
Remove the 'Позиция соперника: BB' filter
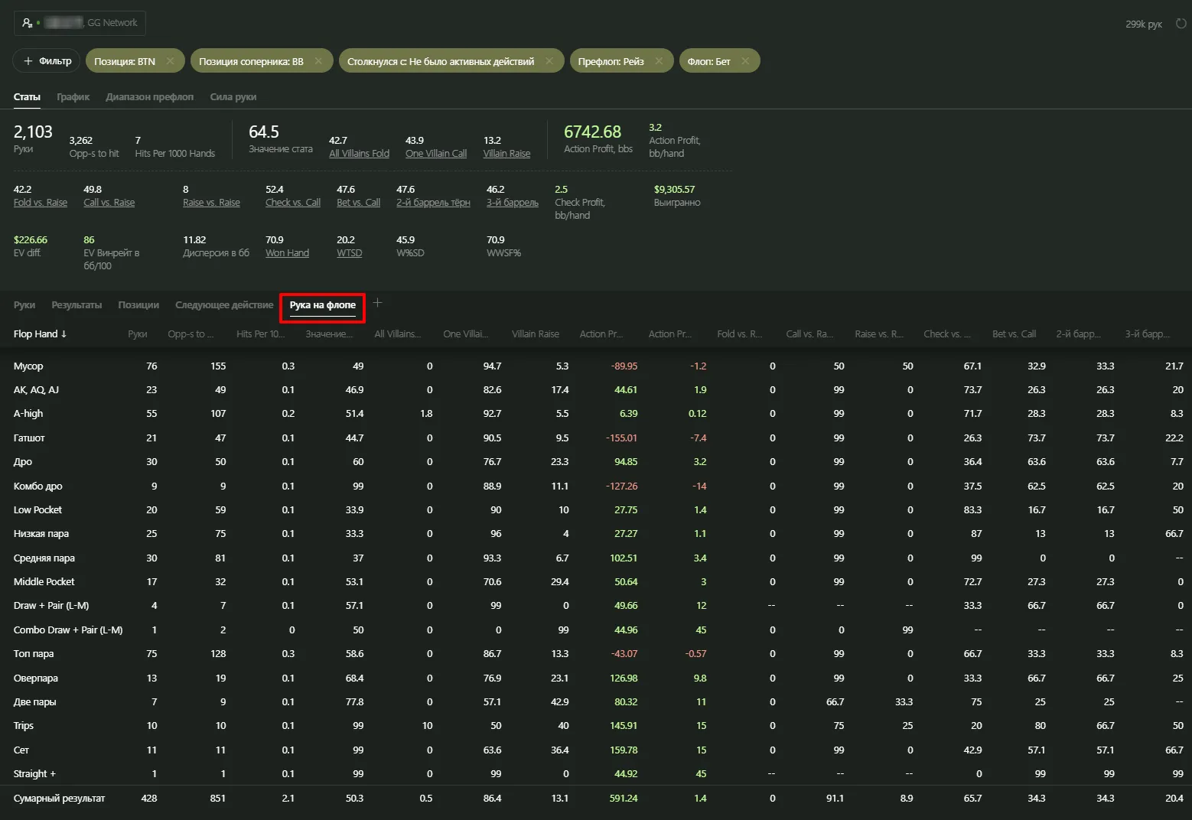click(318, 61)
